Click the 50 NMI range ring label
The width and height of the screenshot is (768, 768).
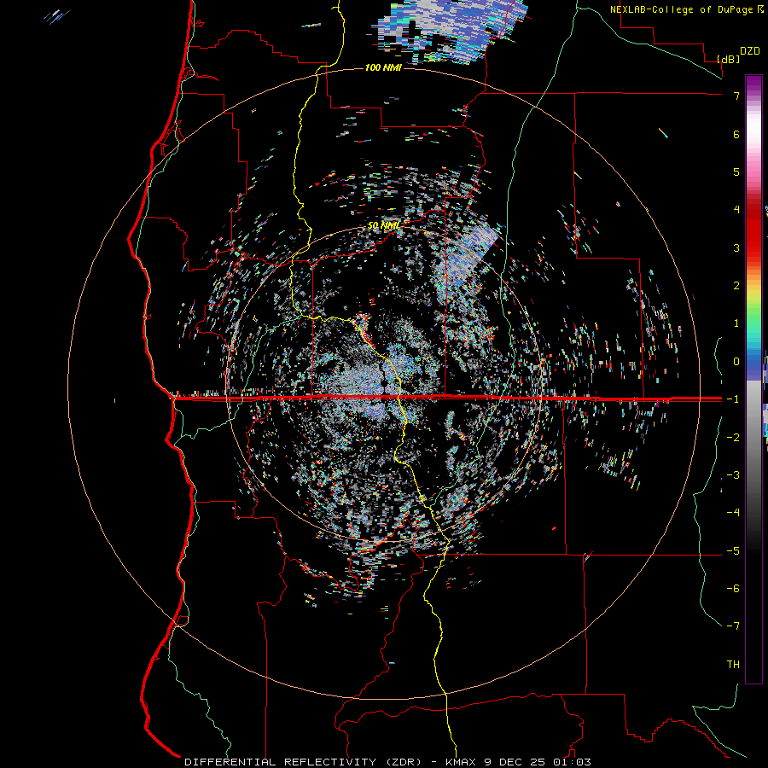pyautogui.click(x=383, y=225)
